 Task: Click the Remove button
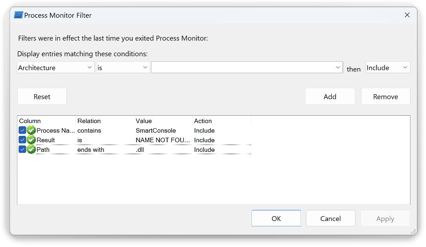tap(386, 97)
